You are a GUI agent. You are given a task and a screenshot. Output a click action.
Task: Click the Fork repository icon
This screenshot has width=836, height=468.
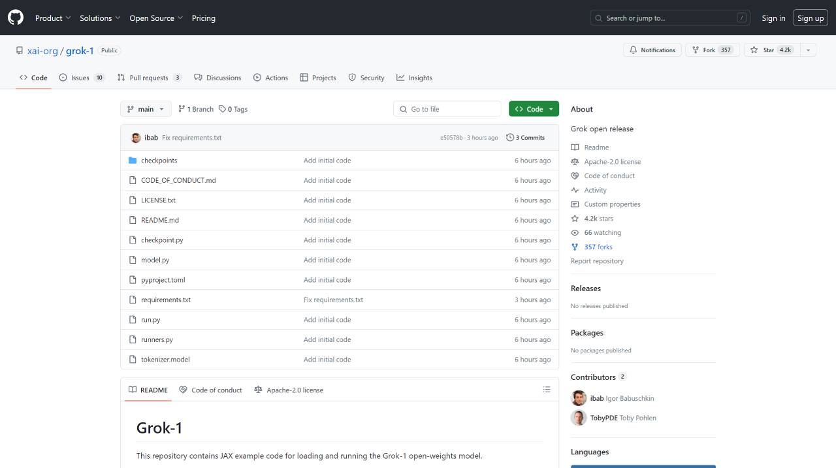pyautogui.click(x=696, y=50)
